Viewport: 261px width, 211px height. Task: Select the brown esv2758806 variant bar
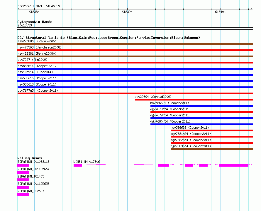pyautogui.click(x=135, y=44)
